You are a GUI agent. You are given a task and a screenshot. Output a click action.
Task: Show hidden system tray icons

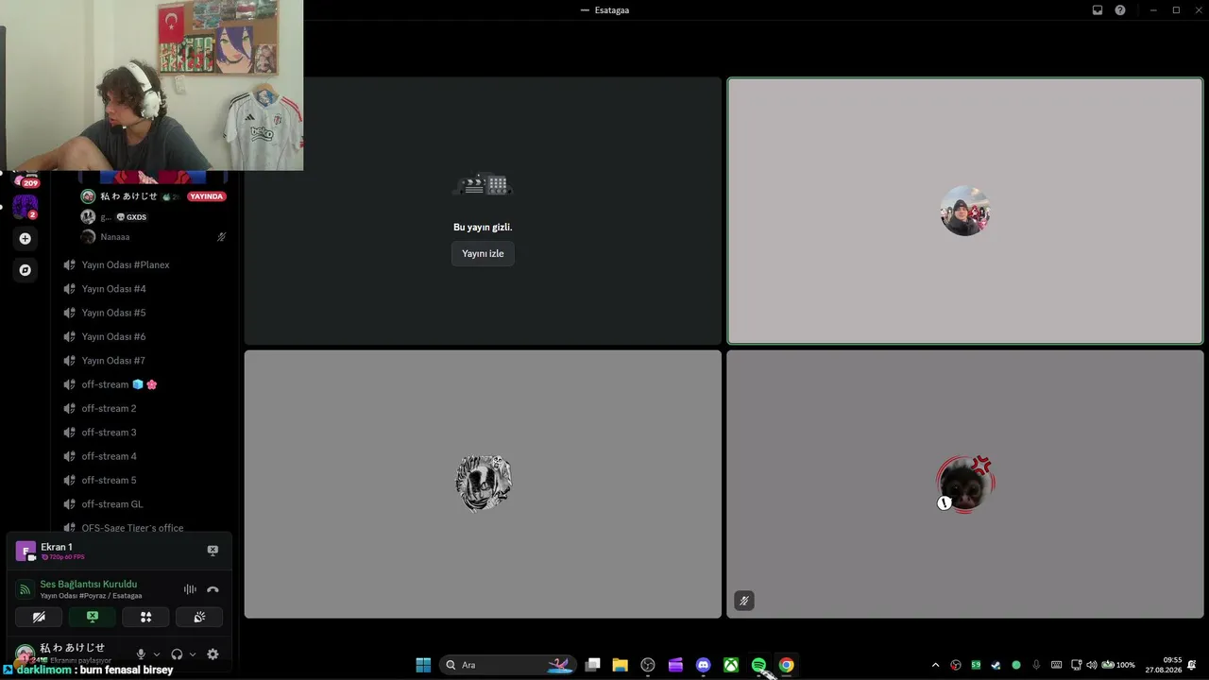(936, 665)
